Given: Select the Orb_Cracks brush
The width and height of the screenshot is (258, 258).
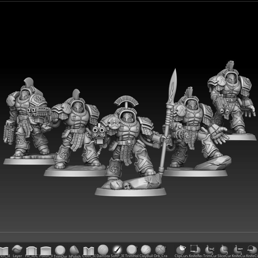Looking at the screenshot, I should 160,250.
